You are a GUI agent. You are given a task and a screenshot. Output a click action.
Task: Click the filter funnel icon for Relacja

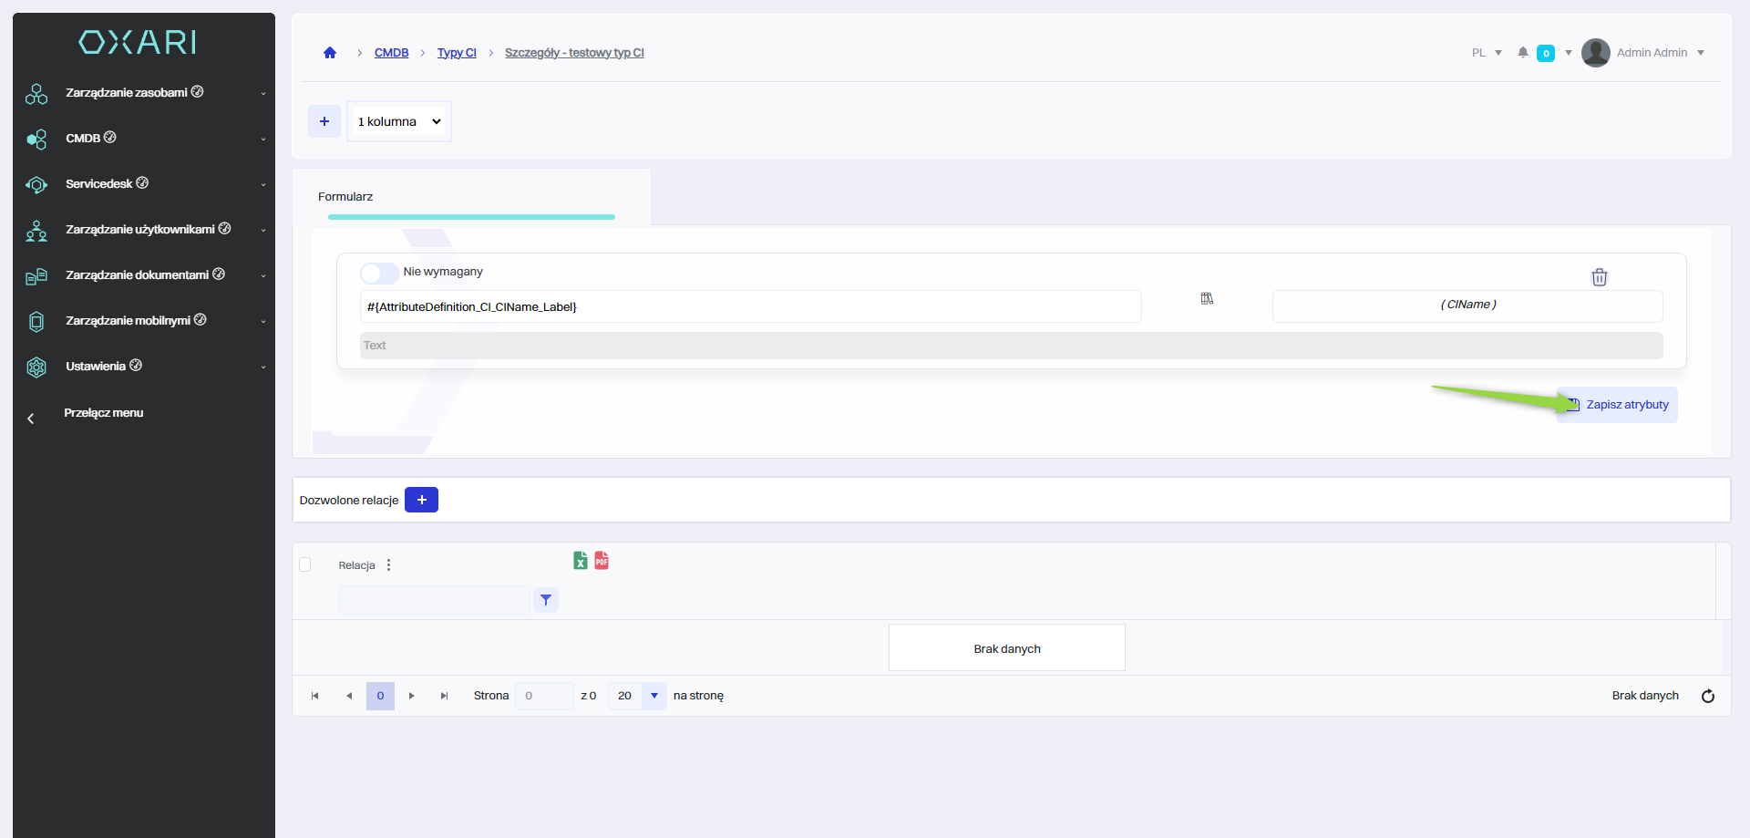click(545, 600)
